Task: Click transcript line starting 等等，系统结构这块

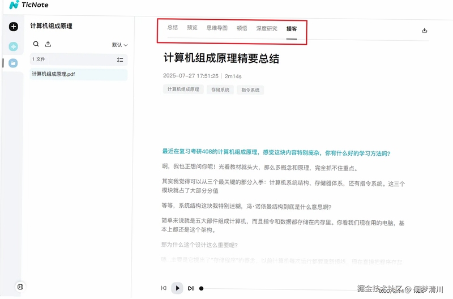Action: coord(246,207)
